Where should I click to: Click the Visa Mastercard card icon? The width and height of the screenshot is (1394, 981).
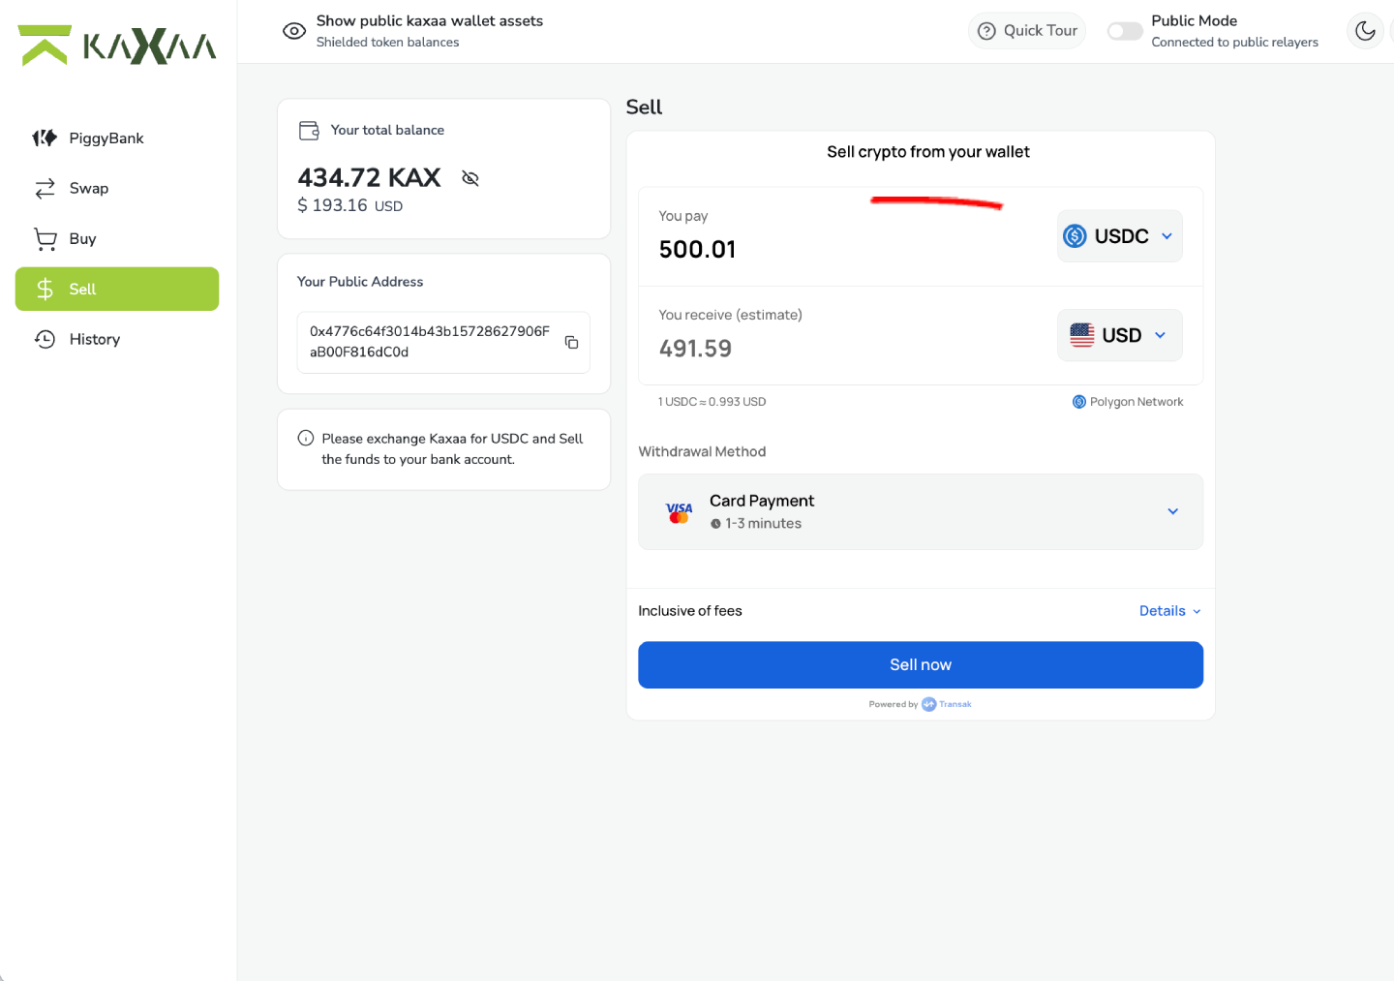679,511
